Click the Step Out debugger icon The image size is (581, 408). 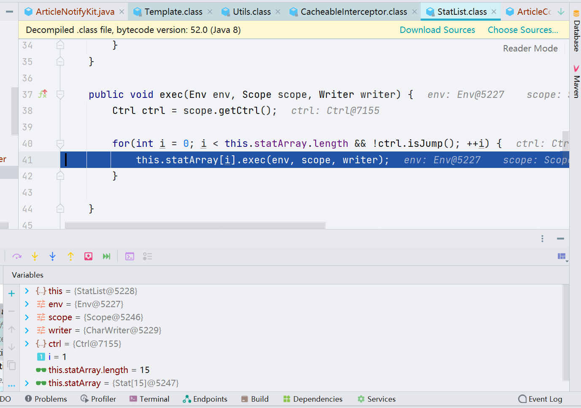pyautogui.click(x=70, y=257)
